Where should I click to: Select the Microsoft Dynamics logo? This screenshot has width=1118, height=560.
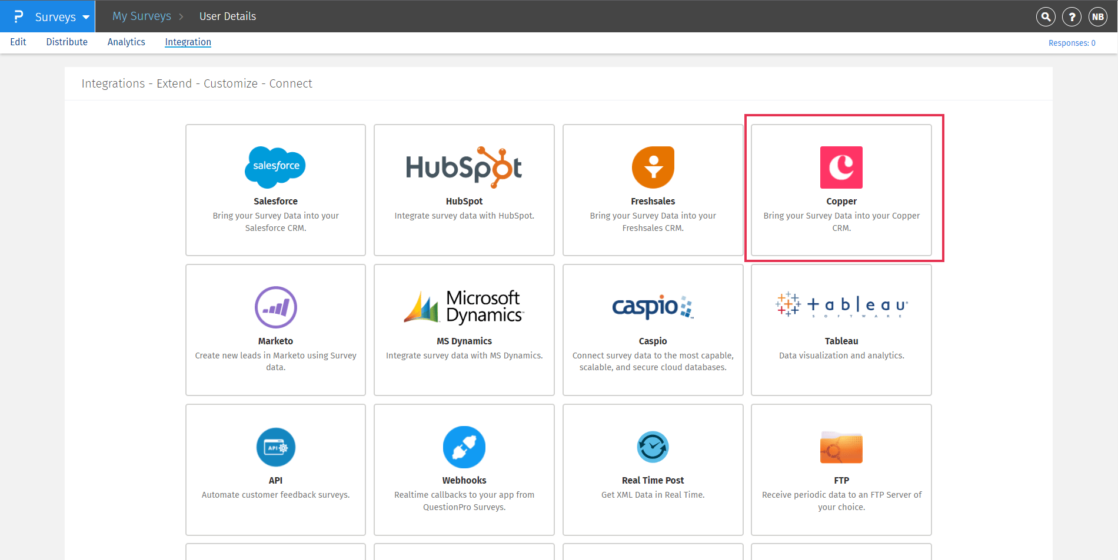[x=464, y=307]
